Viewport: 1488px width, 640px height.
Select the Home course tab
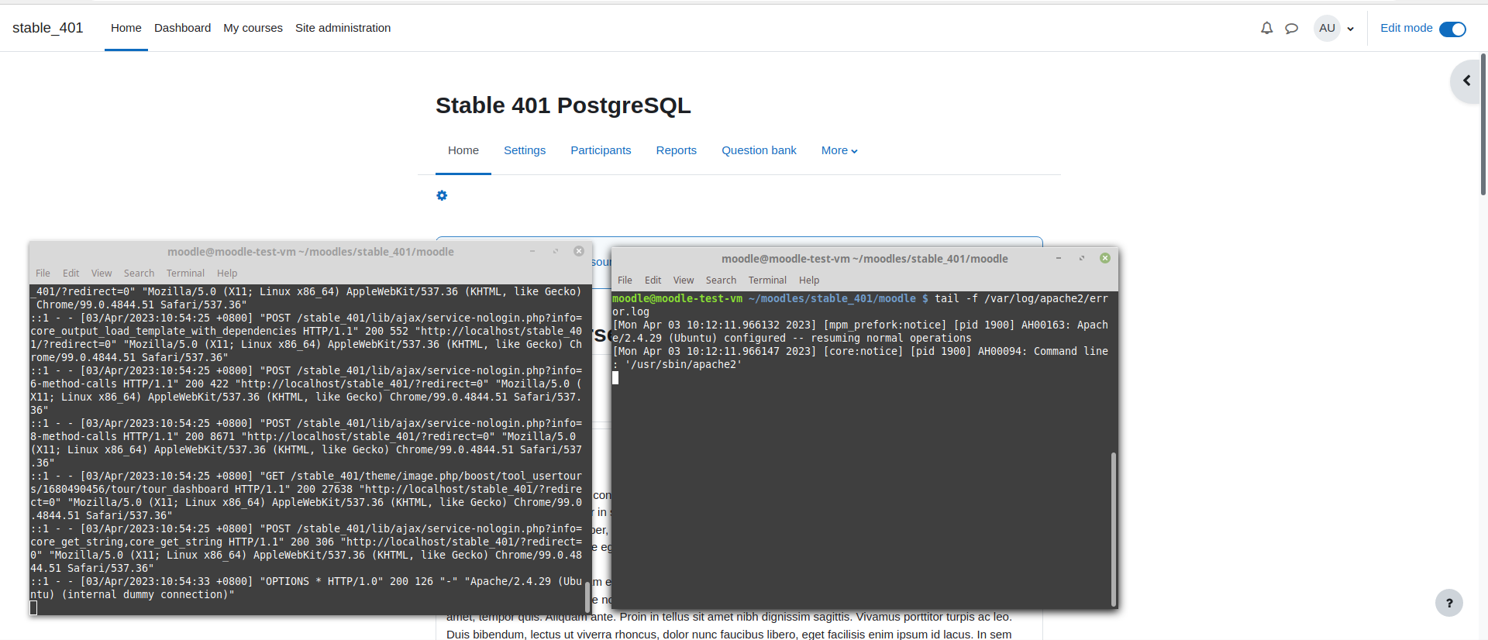463,150
